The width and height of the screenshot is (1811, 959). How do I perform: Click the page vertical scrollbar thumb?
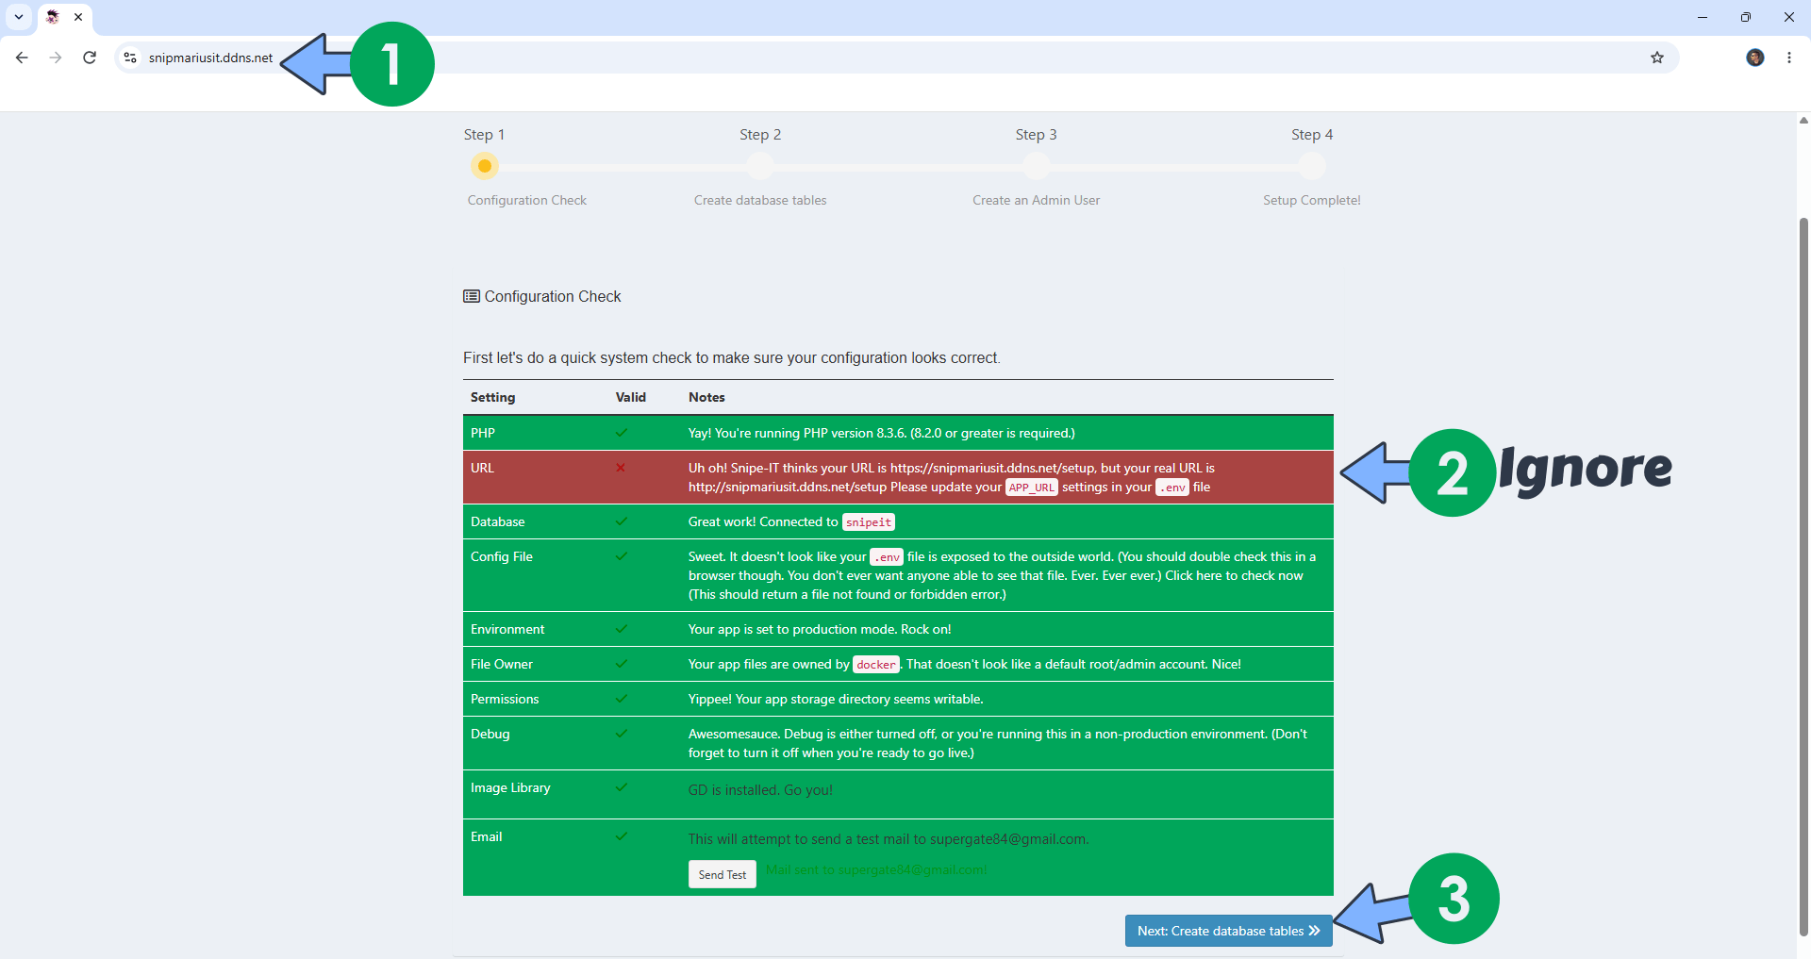click(x=1803, y=575)
